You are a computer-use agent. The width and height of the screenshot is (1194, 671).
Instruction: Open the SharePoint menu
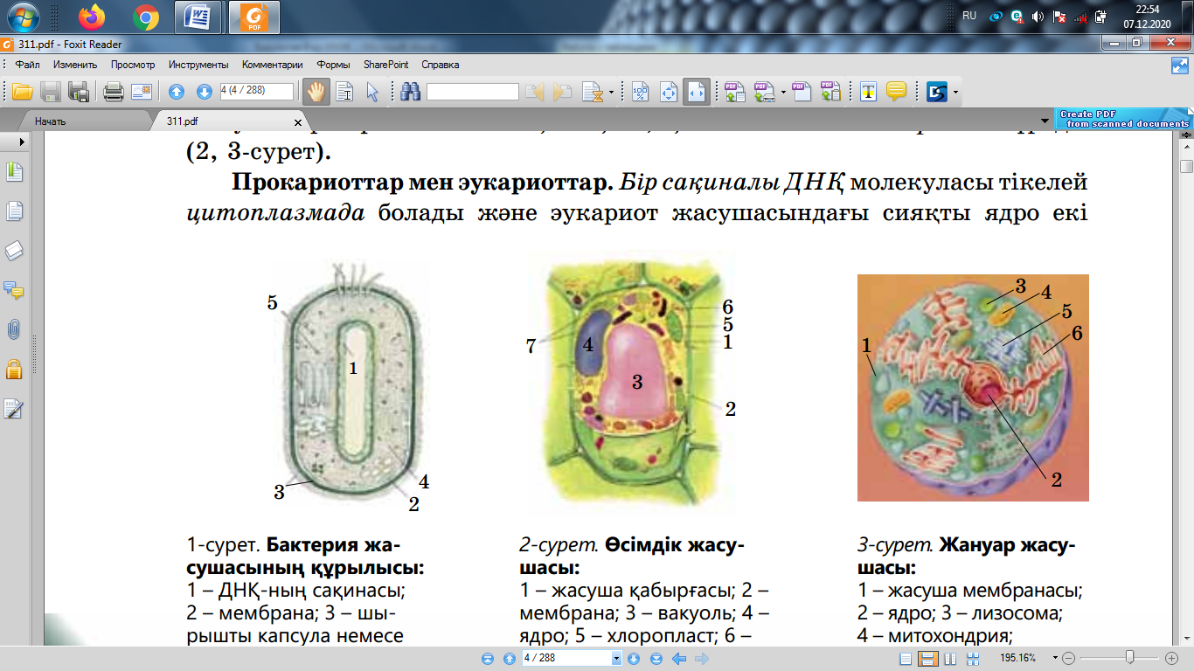(386, 65)
